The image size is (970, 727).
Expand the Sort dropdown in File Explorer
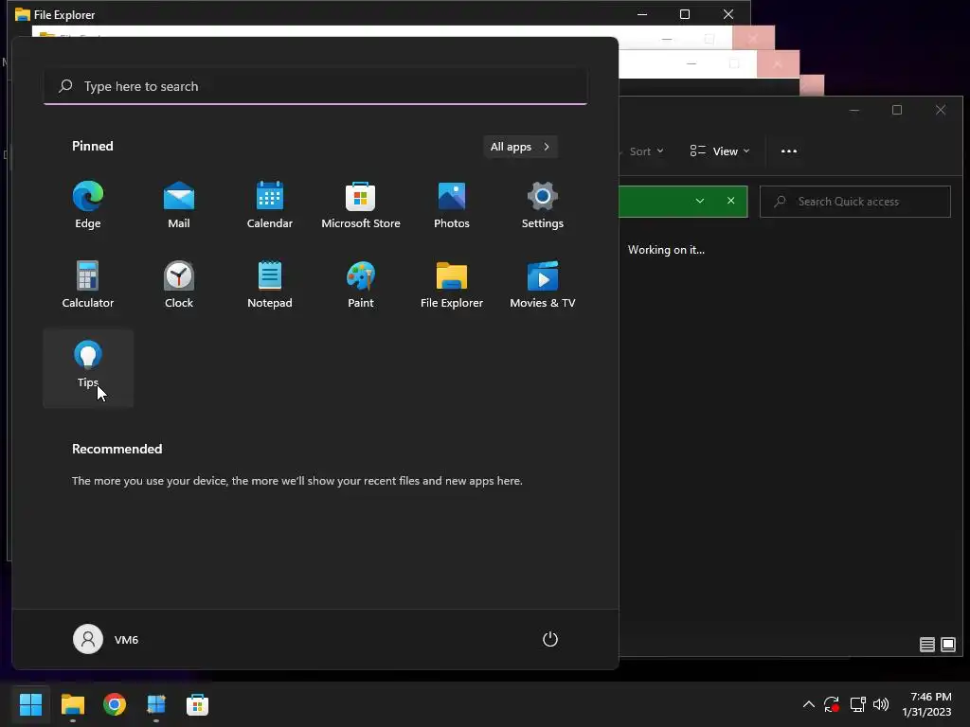coord(644,151)
